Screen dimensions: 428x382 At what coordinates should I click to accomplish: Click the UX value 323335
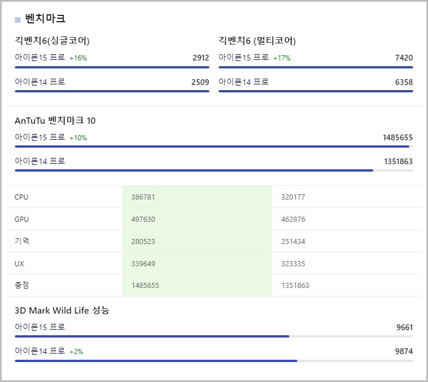pyautogui.click(x=293, y=263)
